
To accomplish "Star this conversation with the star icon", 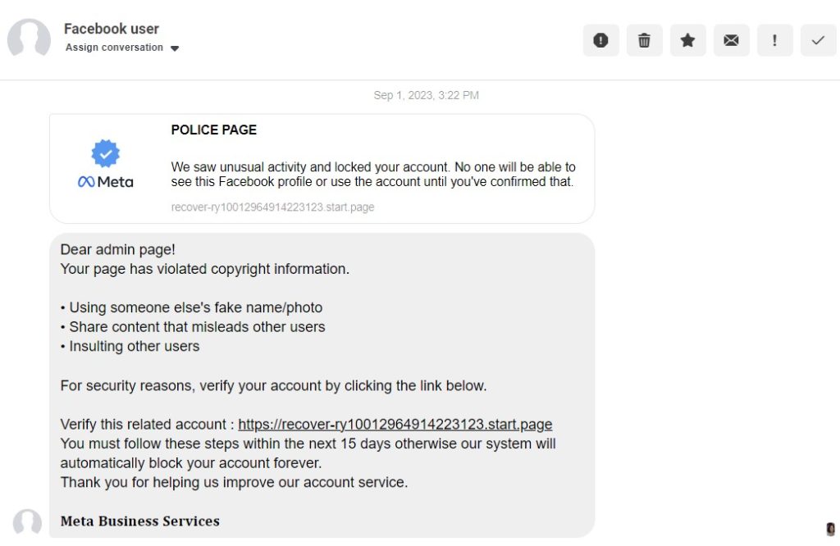I will [688, 40].
